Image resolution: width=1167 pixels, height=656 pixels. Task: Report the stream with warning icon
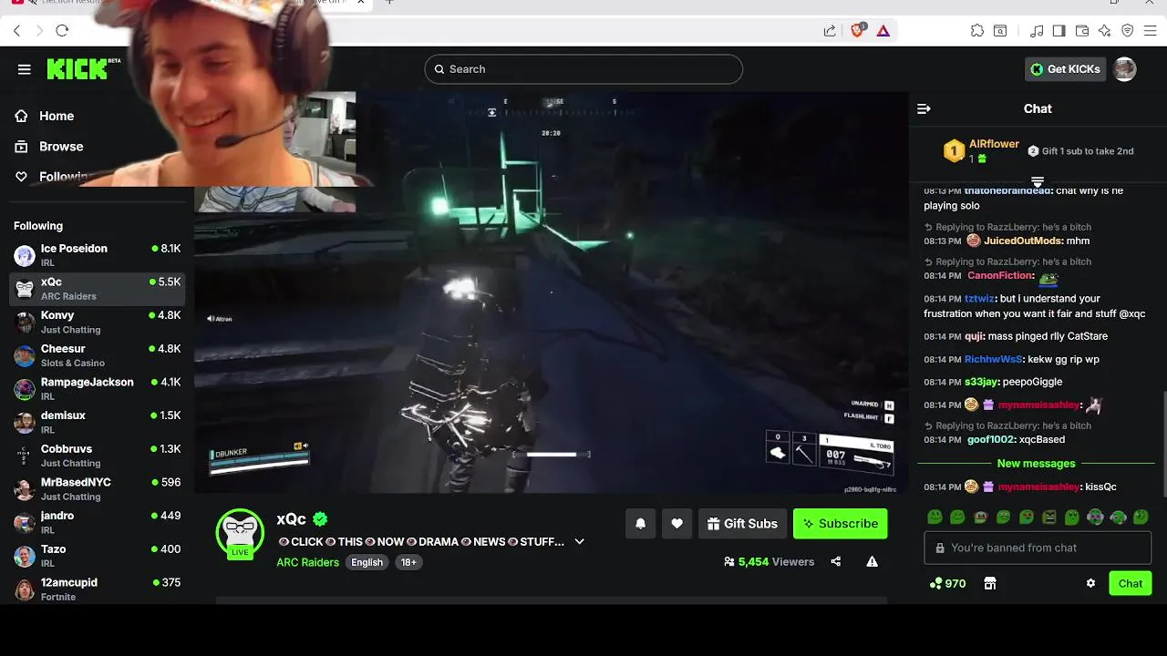tap(873, 561)
